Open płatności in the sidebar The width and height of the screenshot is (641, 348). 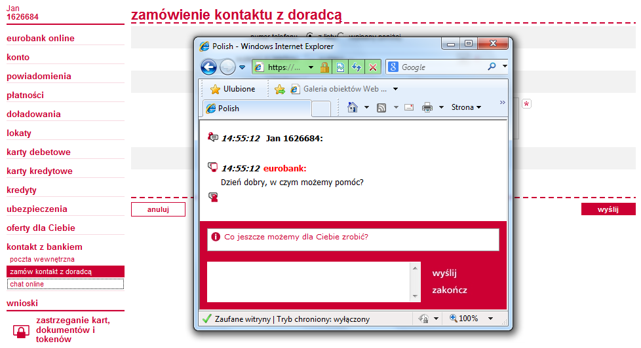coord(25,95)
